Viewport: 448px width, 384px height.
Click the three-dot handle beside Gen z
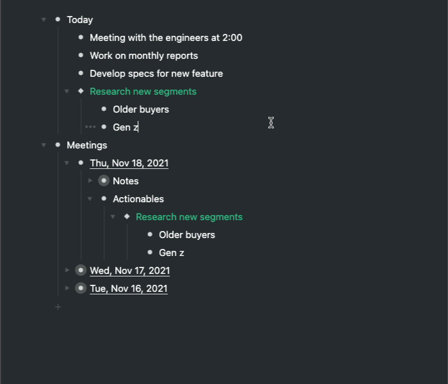pos(90,127)
